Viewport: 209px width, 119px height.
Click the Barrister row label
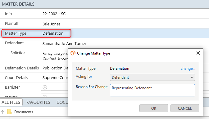tap(12, 87)
